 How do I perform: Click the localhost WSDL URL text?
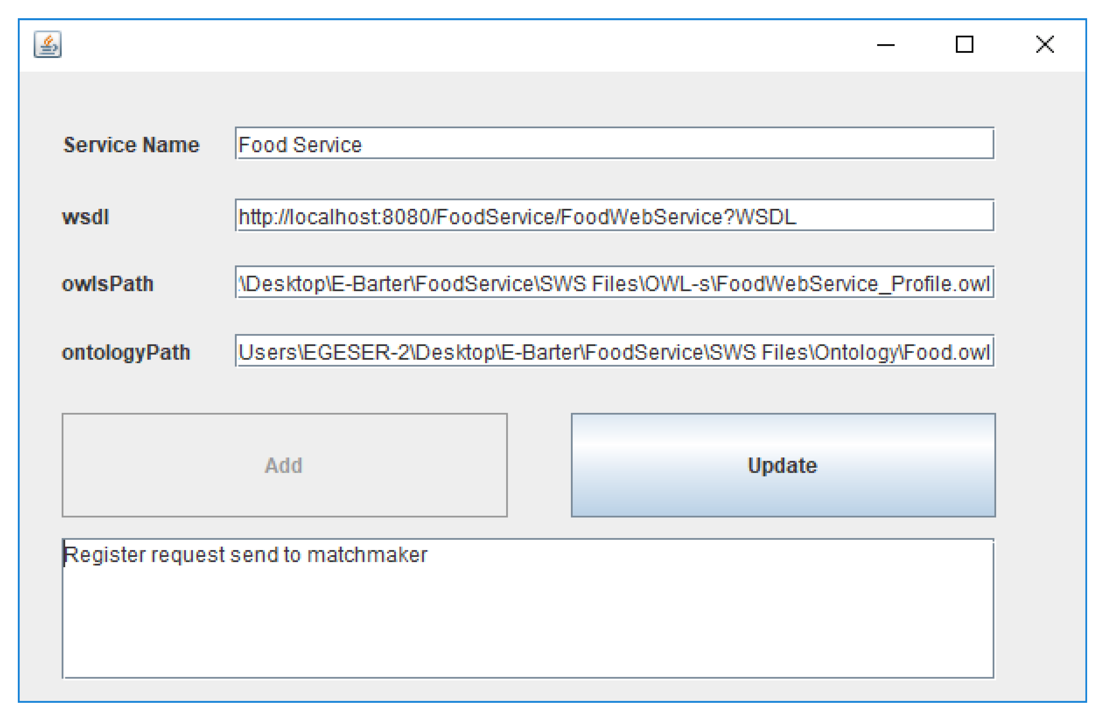tap(517, 217)
